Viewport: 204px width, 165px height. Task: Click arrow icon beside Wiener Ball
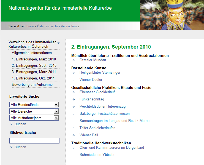pyautogui.click(x=73, y=135)
